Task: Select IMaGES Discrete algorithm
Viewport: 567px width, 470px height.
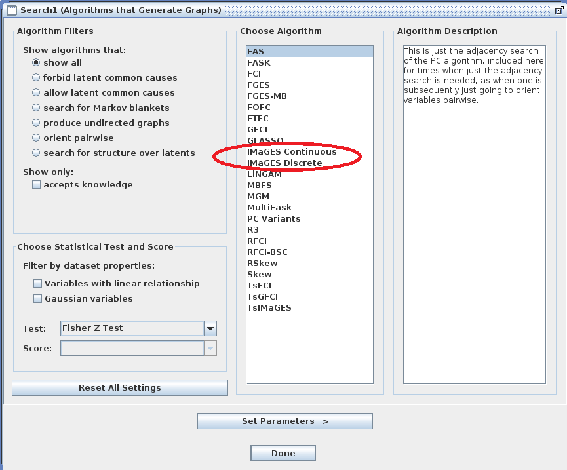Action: point(286,163)
